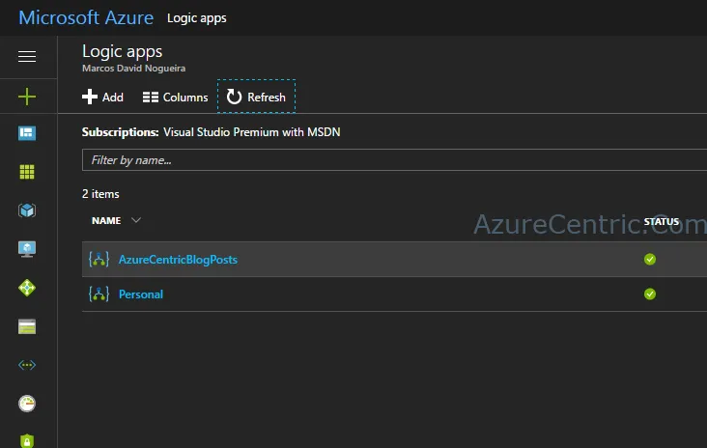
Task: Click status checkmark for AzureCentricBlogPosts
Action: click(650, 259)
